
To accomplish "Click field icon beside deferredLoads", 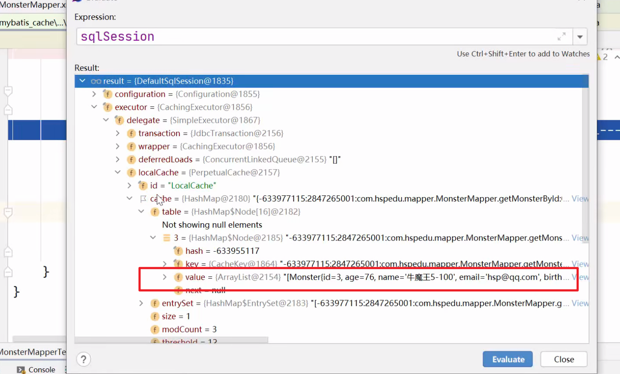I will tap(131, 160).
